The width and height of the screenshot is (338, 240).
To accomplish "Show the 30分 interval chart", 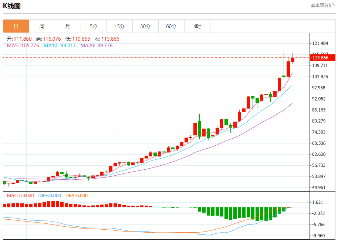I will (x=145, y=26).
